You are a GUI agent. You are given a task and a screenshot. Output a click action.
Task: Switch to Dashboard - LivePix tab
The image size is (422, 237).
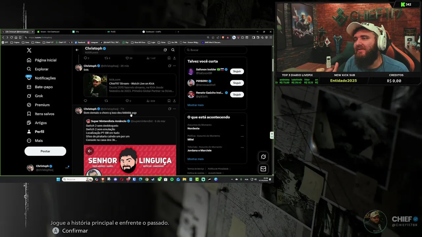pos(158,32)
